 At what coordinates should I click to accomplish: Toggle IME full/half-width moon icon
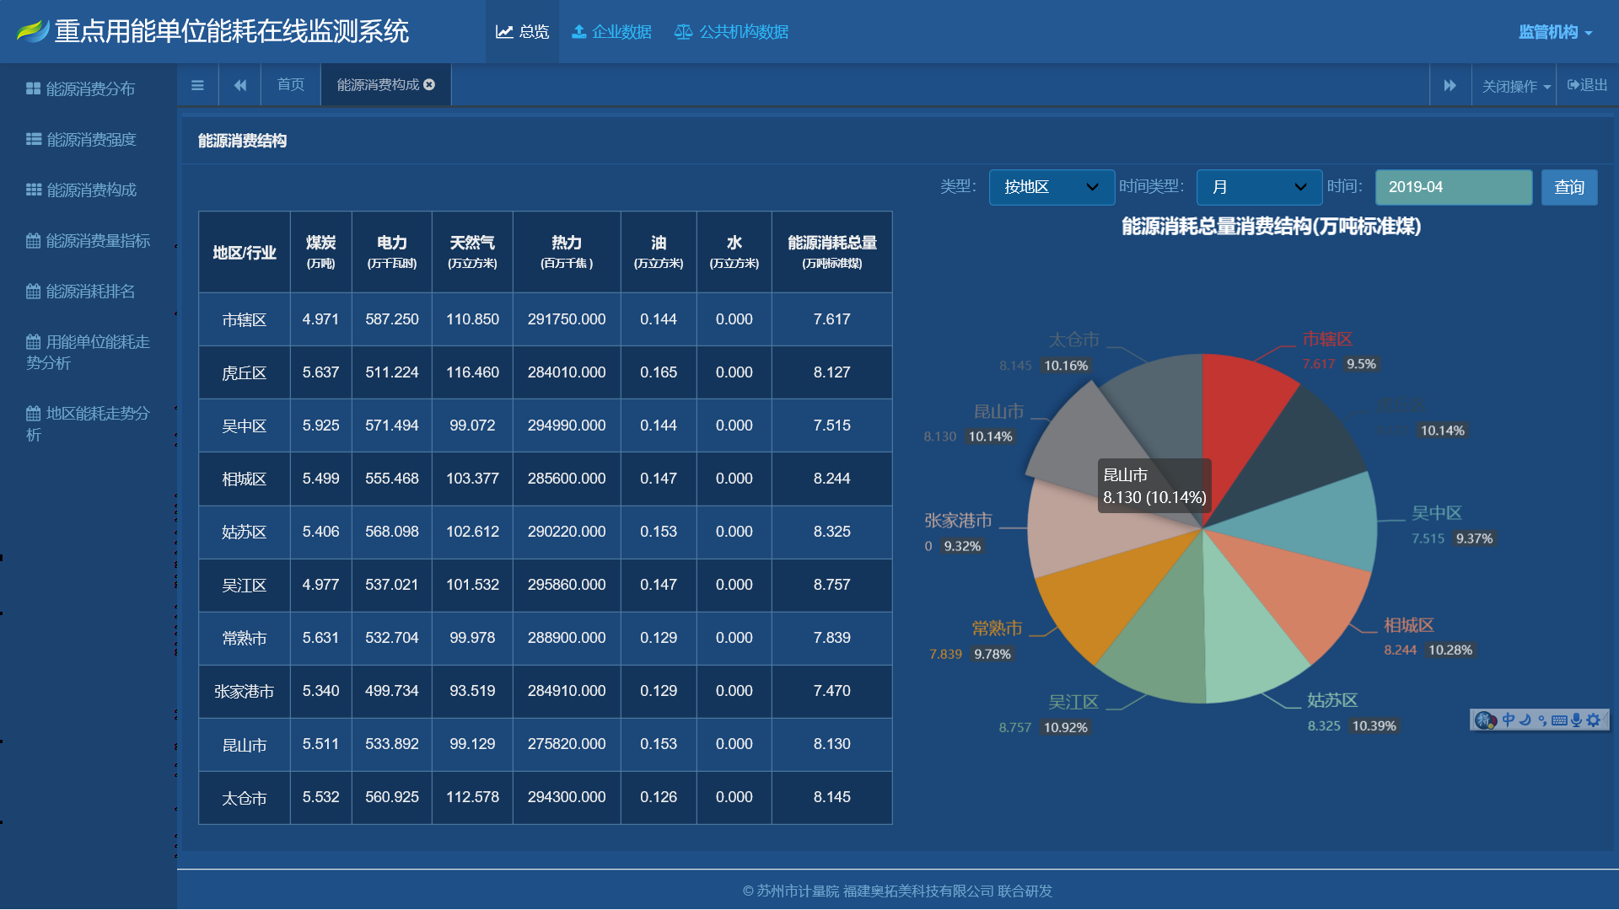1525,720
